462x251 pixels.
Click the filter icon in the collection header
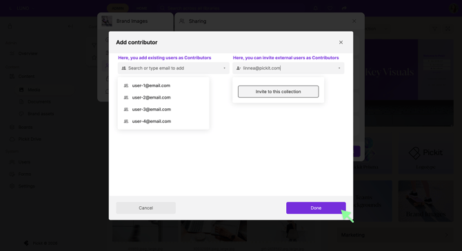click(435, 29)
